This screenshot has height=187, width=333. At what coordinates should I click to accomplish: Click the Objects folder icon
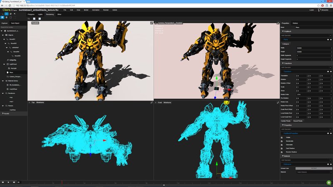pos(6,35)
